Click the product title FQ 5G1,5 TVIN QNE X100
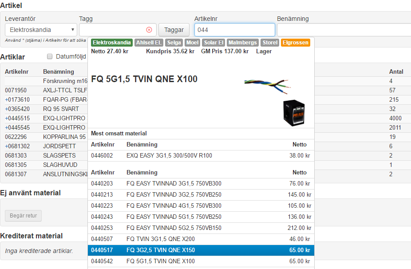 point(144,79)
